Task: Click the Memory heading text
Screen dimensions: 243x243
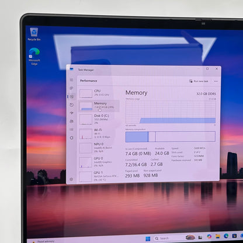Action: 136,93
